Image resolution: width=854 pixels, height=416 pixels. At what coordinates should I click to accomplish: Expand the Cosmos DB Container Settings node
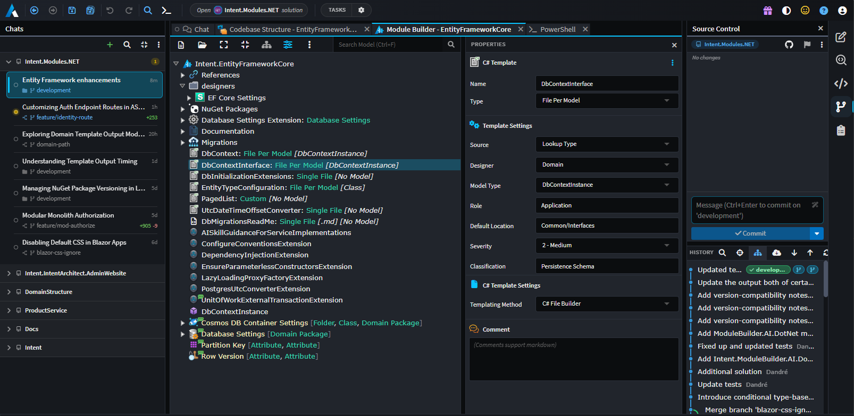[182, 323]
